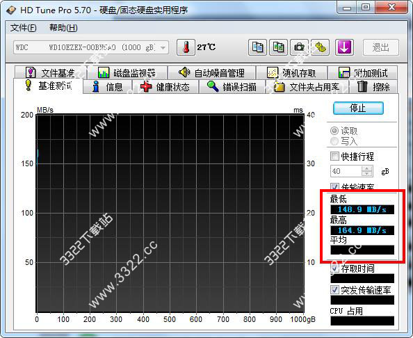
Task: Enable the 快捷行程 checkbox
Action: tap(334, 156)
